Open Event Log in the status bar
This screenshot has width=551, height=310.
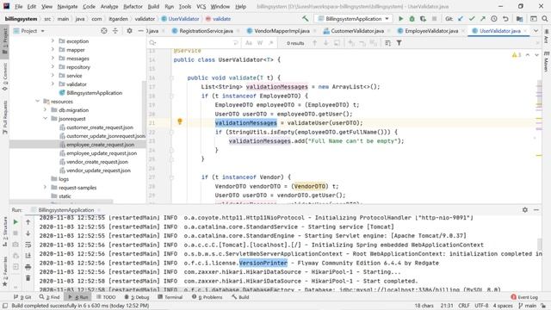click(x=524, y=297)
